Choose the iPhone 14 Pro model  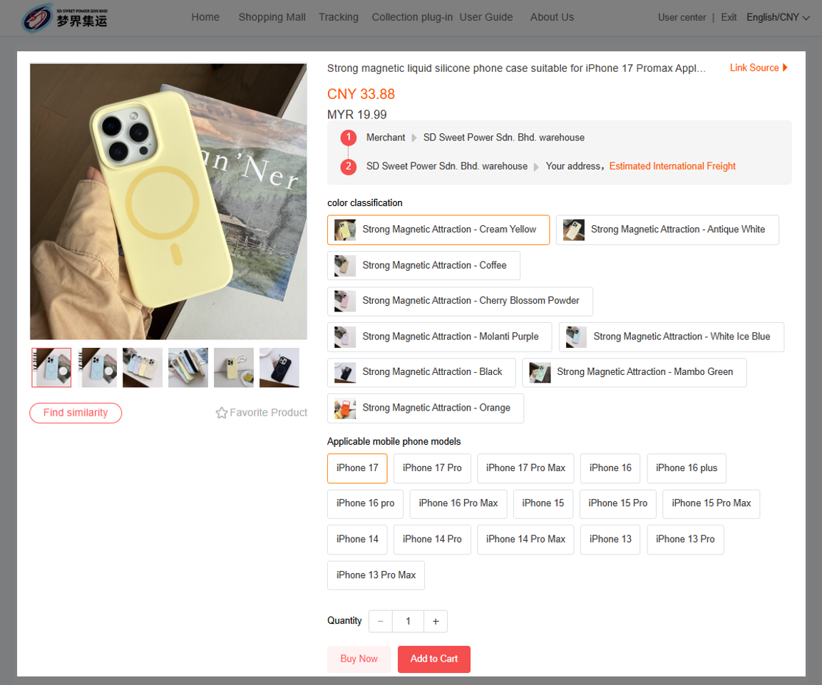(x=432, y=540)
